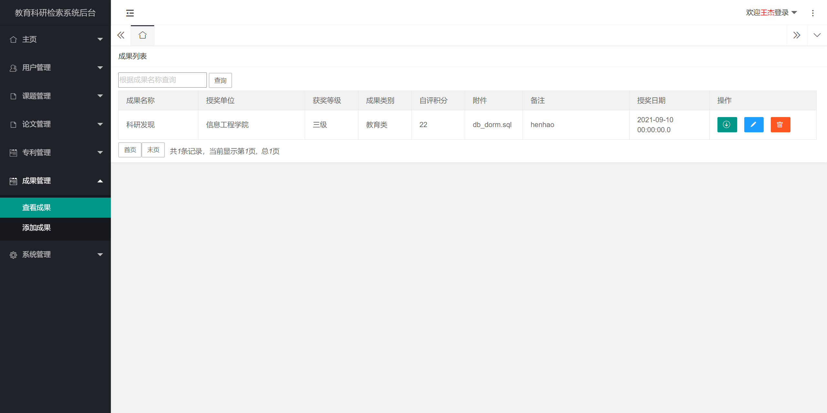Expand the 论文管理 sidebar menu

click(x=55, y=124)
